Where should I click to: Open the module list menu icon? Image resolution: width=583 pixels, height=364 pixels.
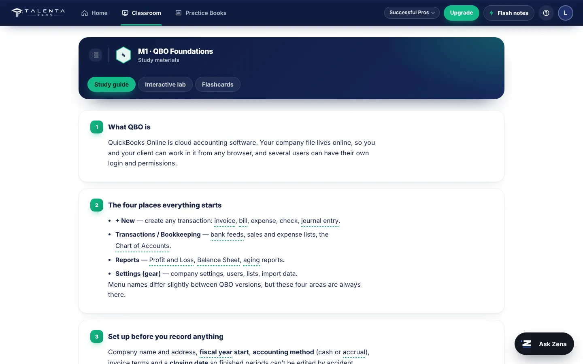pos(96,55)
